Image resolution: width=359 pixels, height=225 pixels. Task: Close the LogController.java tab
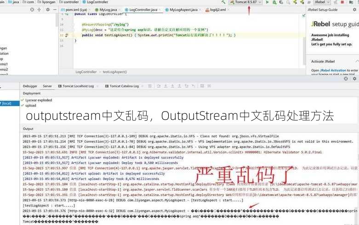pyautogui.click(x=160, y=10)
